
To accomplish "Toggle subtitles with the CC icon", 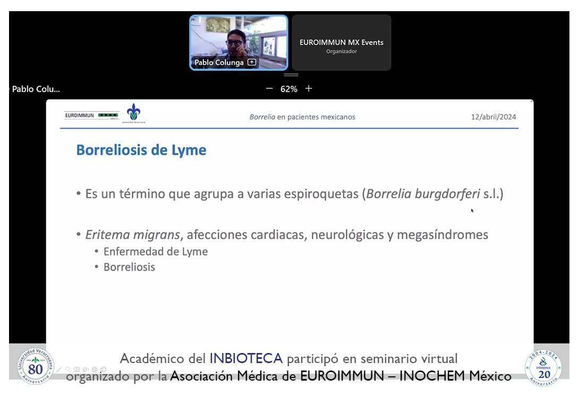I will tap(76, 369).
